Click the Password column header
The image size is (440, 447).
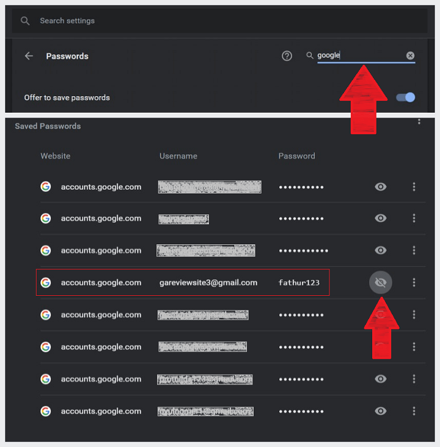coord(296,156)
